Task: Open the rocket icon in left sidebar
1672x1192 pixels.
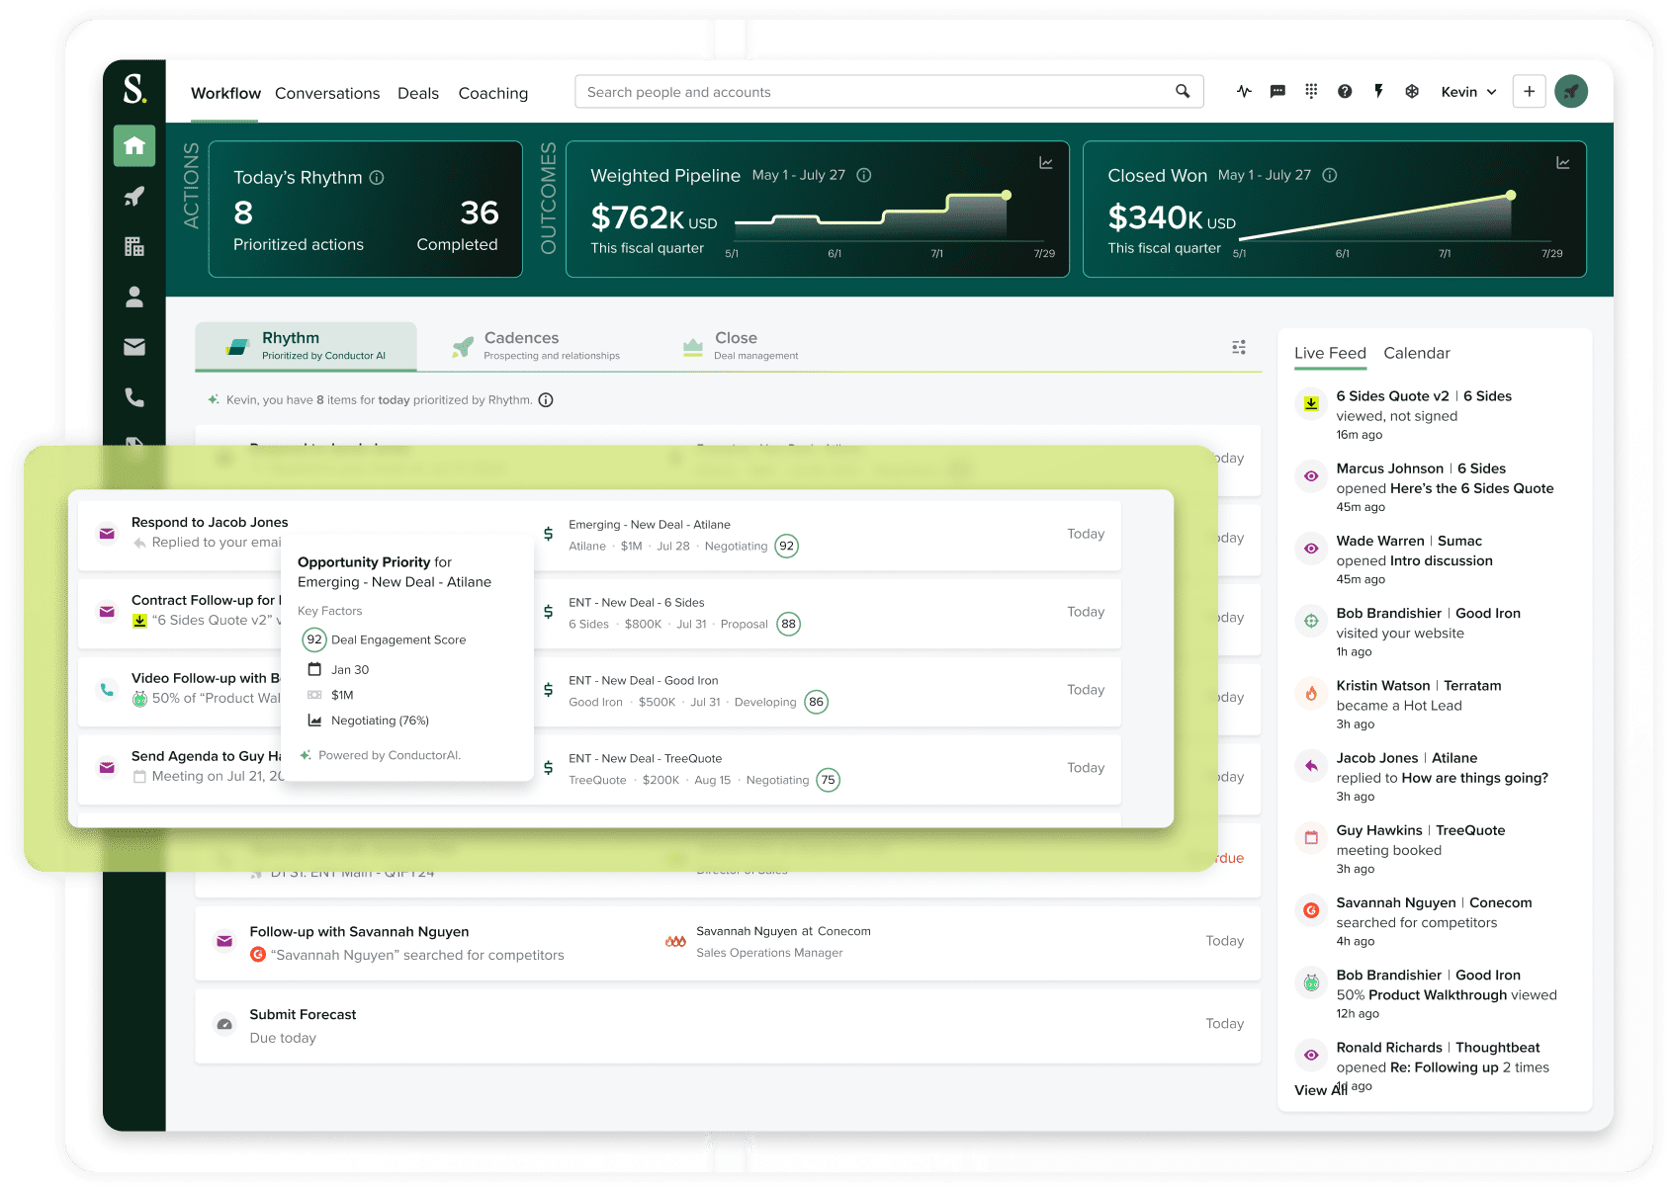Action: click(134, 197)
